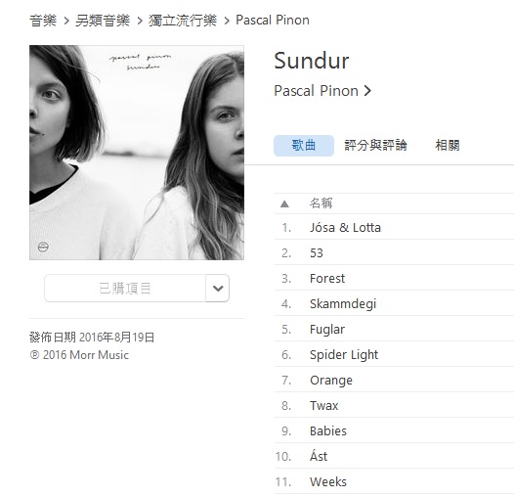Select the 歌曲 tab

click(304, 146)
